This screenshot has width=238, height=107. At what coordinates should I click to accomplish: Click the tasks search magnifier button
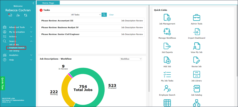[x=104, y=15]
